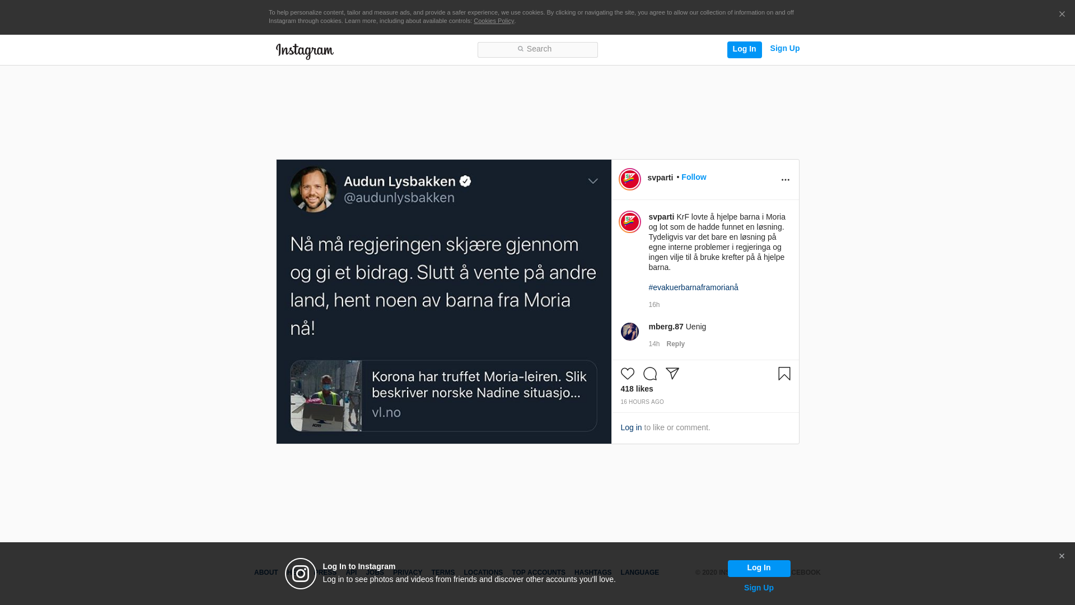The image size is (1075, 605).
Task: Open mberg.87 username link
Action: tap(666, 327)
